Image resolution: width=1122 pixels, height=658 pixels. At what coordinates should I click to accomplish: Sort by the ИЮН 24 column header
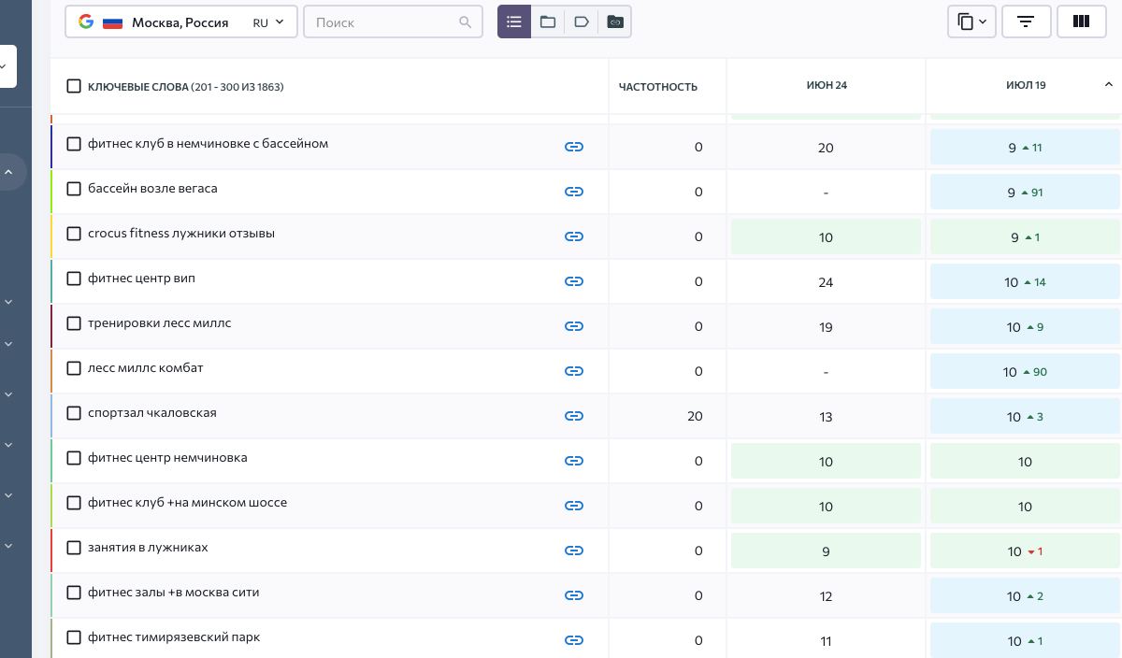coord(827,85)
